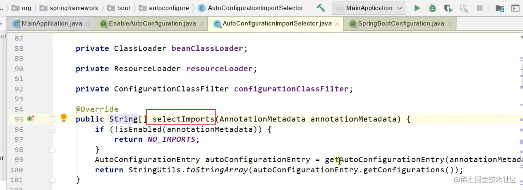Click the implements-method gutter icon on line 95
This screenshot has height=190, width=523.
coord(31,119)
